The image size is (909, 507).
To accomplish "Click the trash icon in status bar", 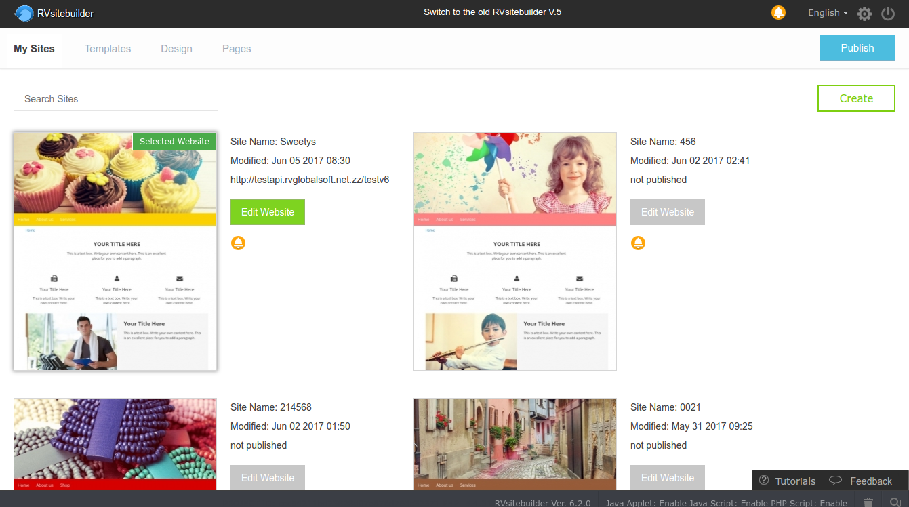I will pyautogui.click(x=868, y=502).
